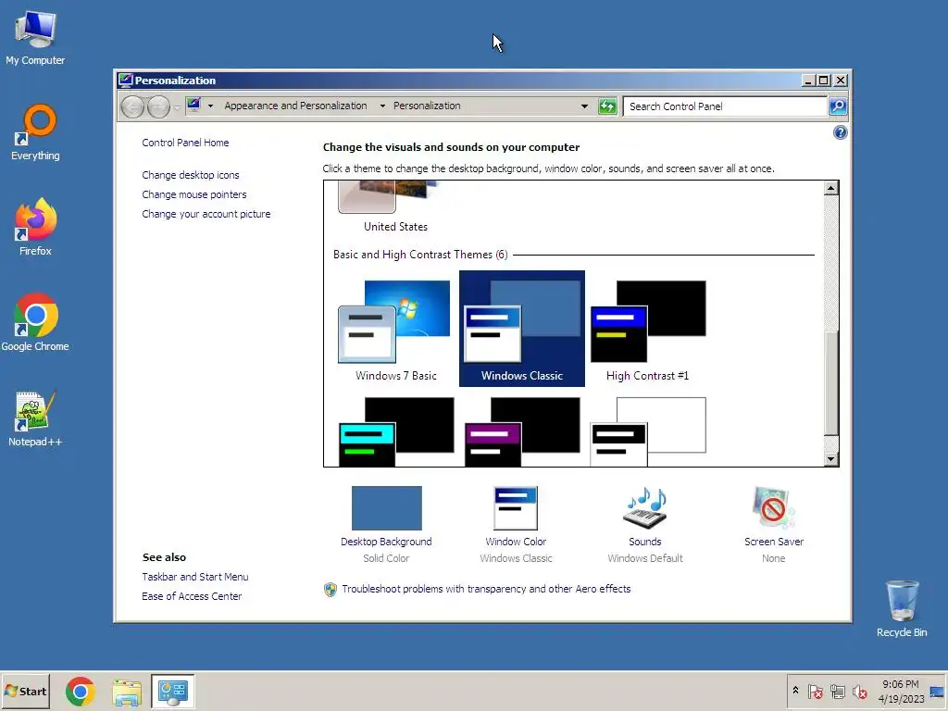Click the theme list scroll up arrow
The height and width of the screenshot is (711, 948).
point(830,188)
